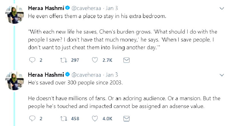The width and height of the screenshot is (229, 126).
Task: Retweet the 300 people saved tweet
Action: point(63,118)
